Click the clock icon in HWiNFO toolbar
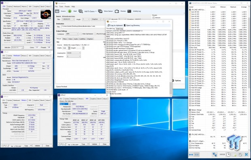Screen dimensions: 251x160 tap(228, 155)
